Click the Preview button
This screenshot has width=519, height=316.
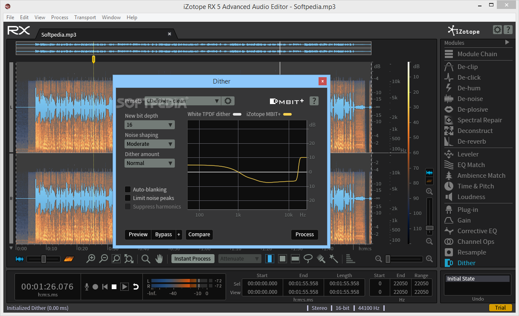(138, 235)
